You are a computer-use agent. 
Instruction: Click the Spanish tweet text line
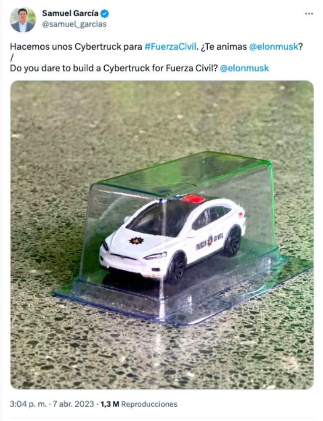point(156,47)
